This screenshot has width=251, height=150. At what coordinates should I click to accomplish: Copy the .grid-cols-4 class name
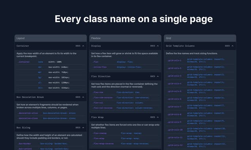(174, 84)
